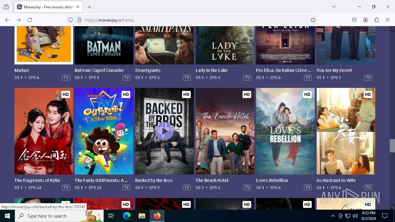Image resolution: width=395 pixels, height=222 pixels.
Task: Click Backed by the Bros title
Action: coord(154,180)
